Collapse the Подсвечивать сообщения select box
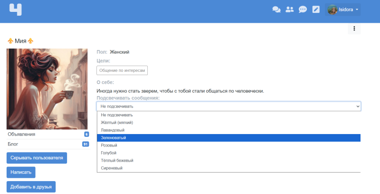 228,107
